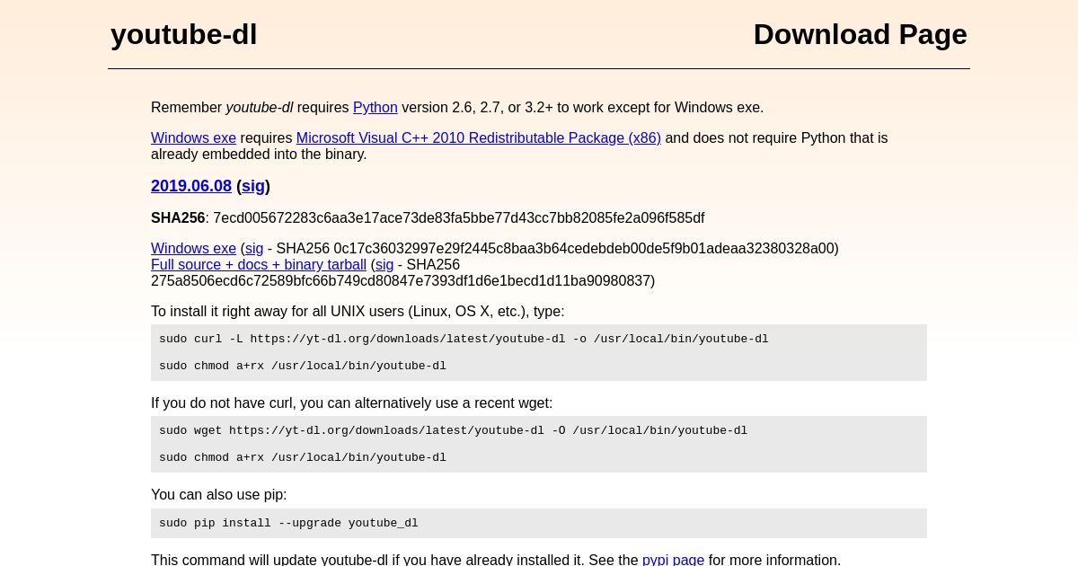Screen dimensions: 1078x566
Task: Open the sig link beside 2019.06.08
Action: point(253,186)
